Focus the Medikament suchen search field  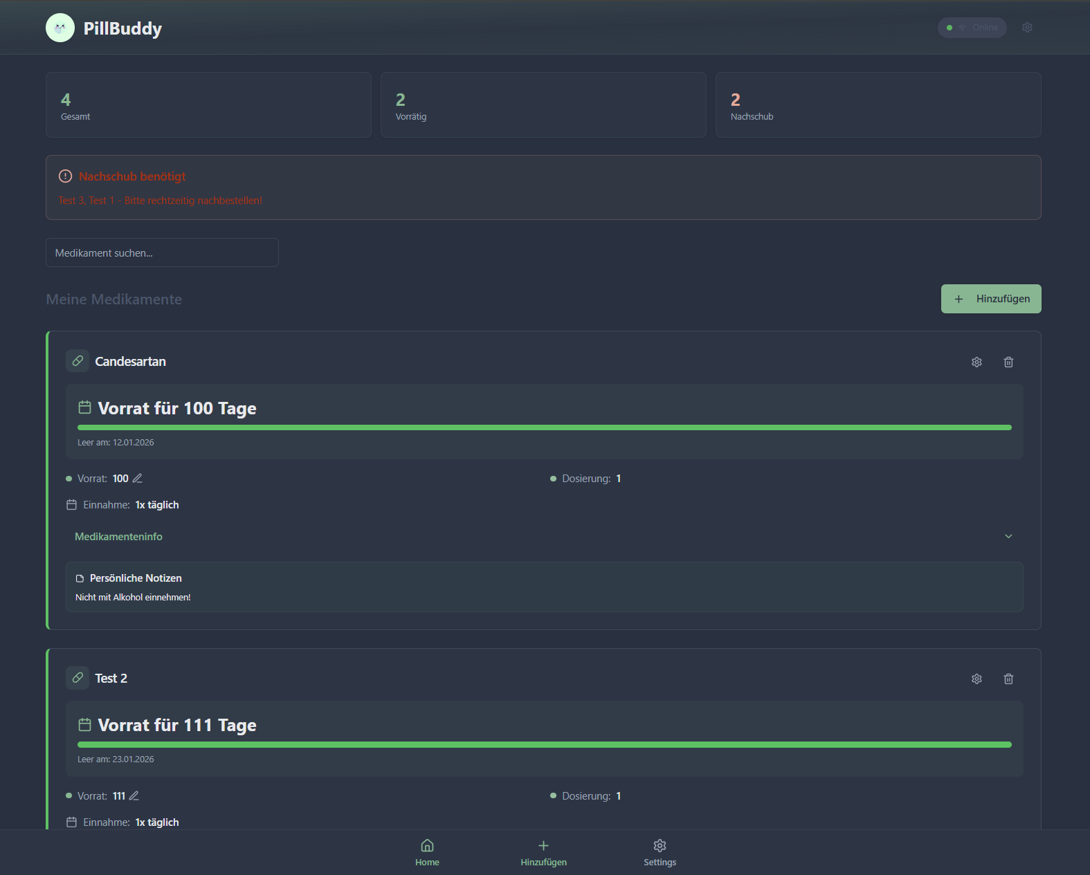(162, 253)
